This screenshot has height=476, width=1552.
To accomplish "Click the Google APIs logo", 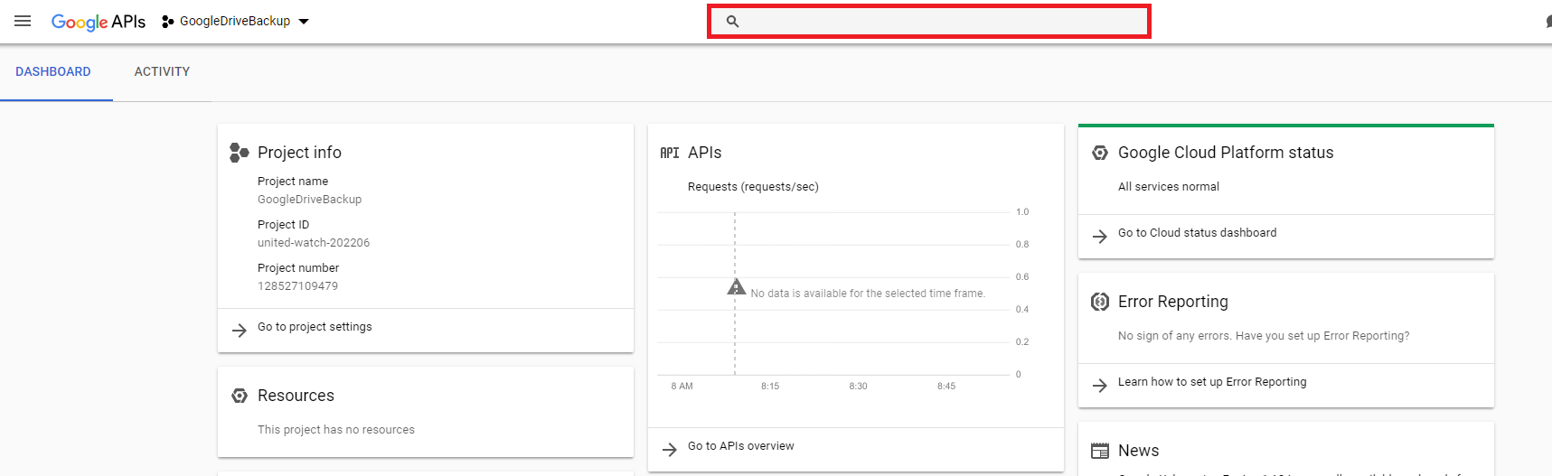I will 98,22.
